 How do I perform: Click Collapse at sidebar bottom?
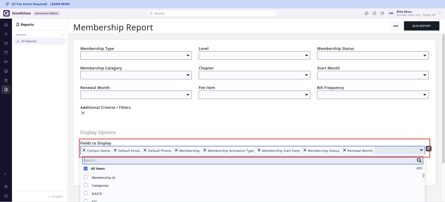click(x=55, y=196)
